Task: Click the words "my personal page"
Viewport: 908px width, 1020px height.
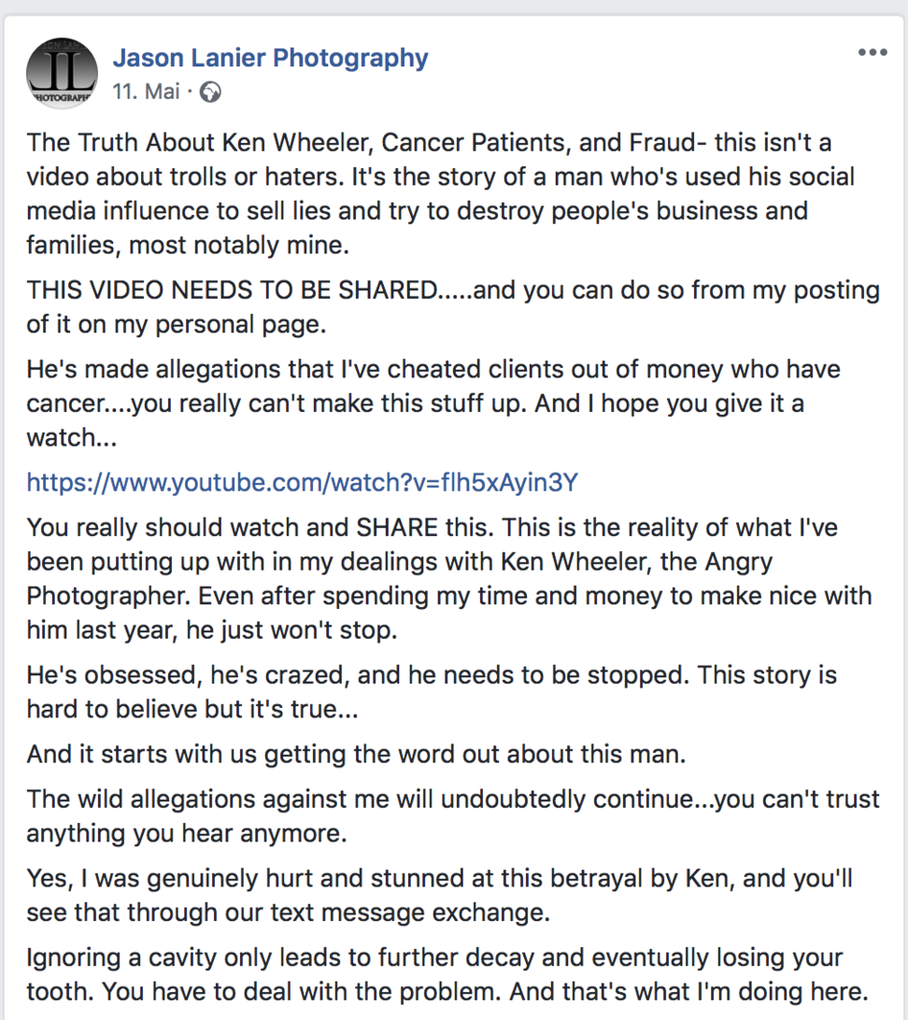Action: coord(222,324)
